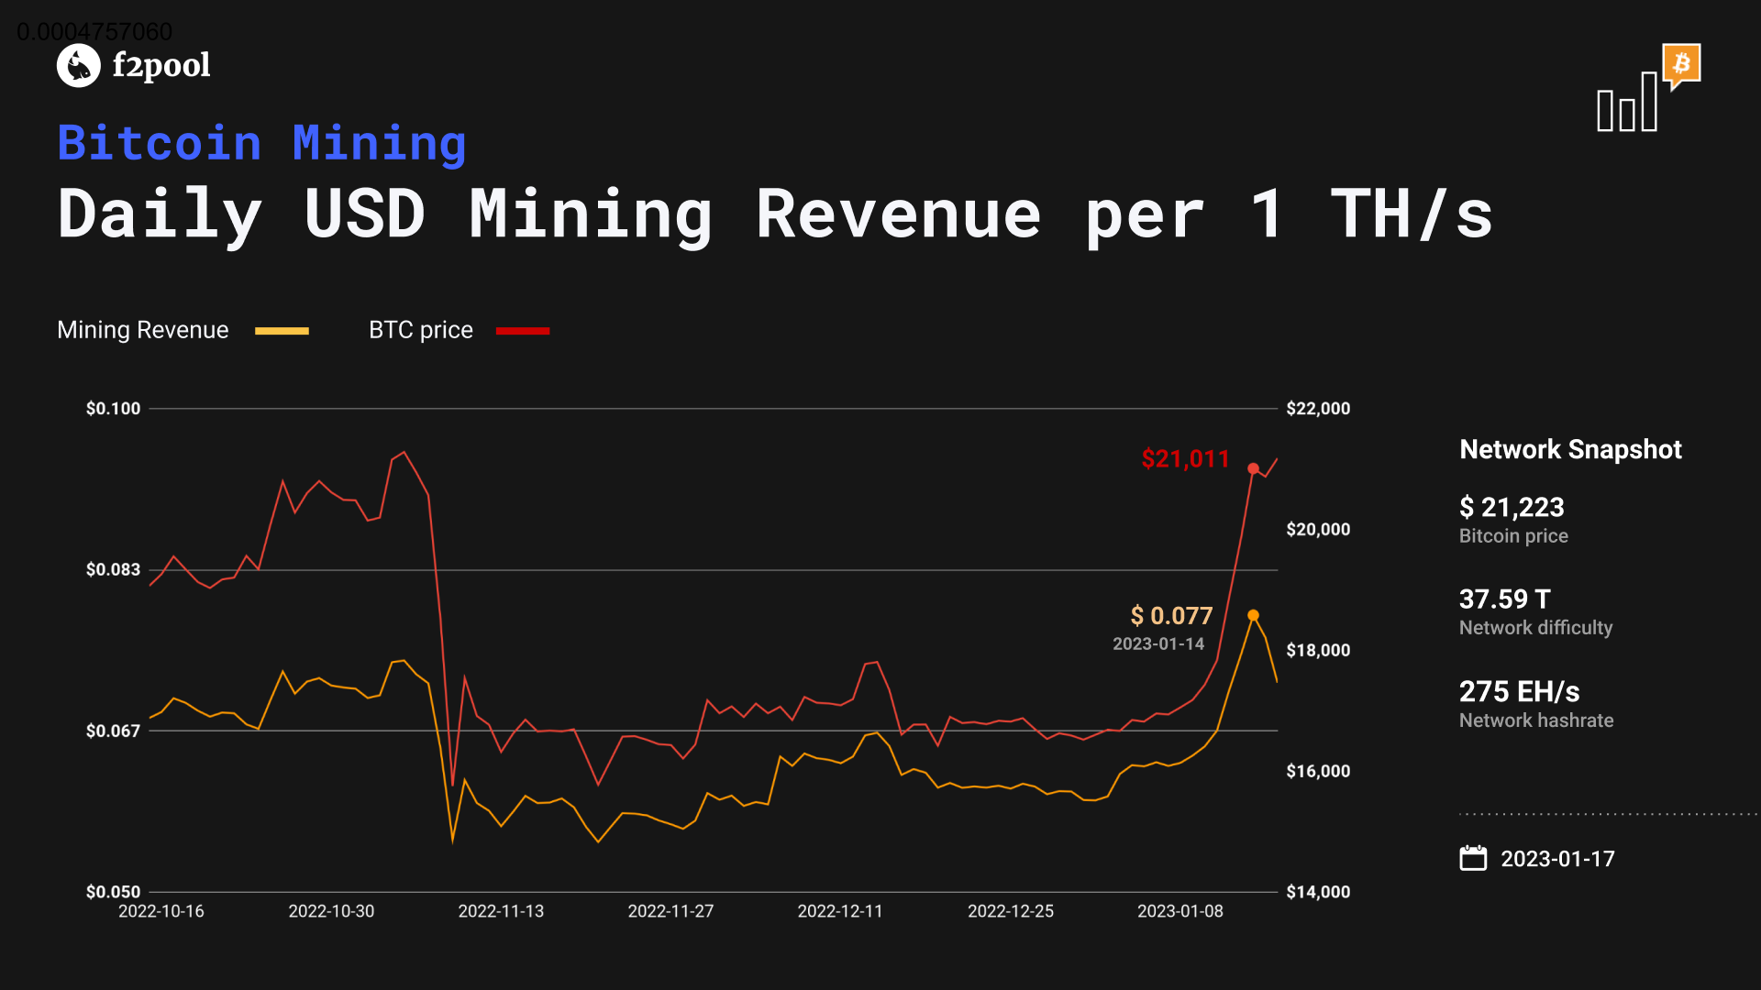Click the $14,000 right axis label
Screen dimensions: 1761x990
click(1318, 892)
